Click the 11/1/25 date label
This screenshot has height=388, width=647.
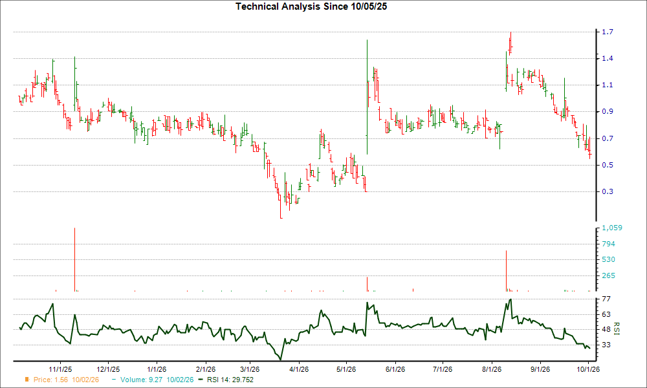[x=61, y=369]
